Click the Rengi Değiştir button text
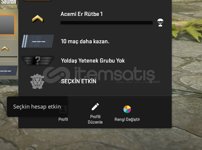Screen dimensions: 202x150 click(127, 119)
